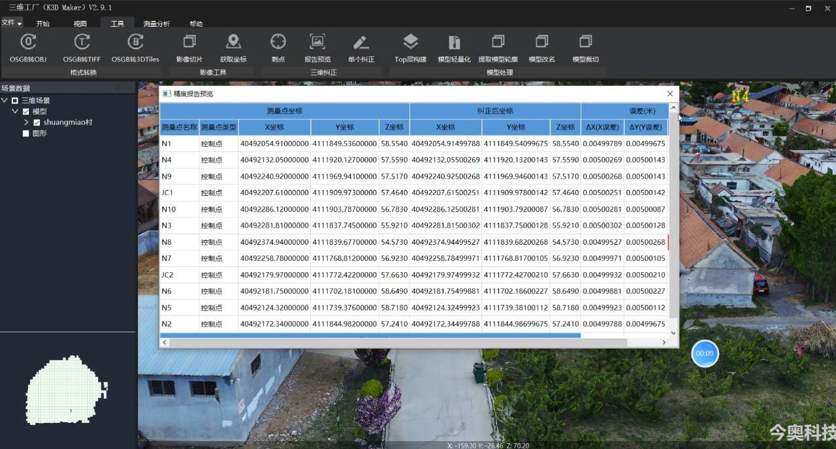Sort by the ΔX(X误差) column header
This screenshot has height=449, width=836.
[602, 127]
